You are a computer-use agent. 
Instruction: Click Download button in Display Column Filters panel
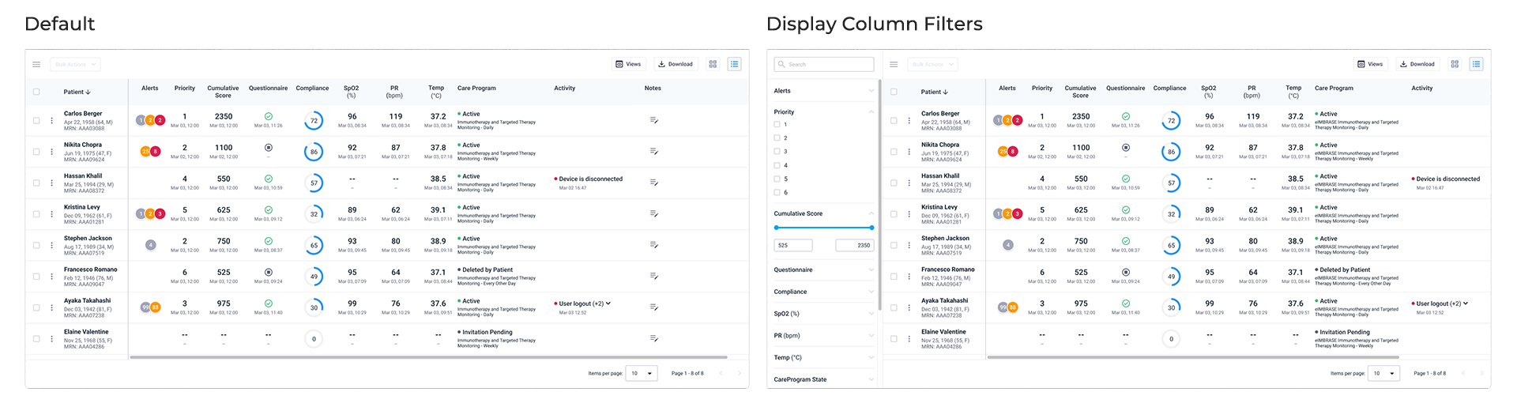coord(1417,64)
